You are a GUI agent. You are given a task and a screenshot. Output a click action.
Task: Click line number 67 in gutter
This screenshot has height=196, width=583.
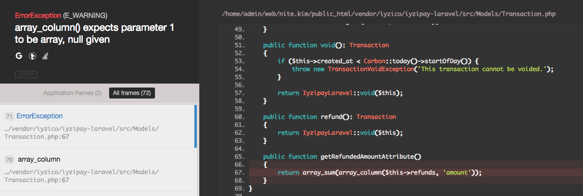[x=240, y=173]
